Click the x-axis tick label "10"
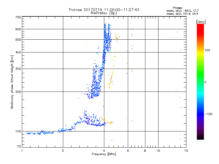The height and width of the screenshot is (164, 219). (x=158, y=151)
